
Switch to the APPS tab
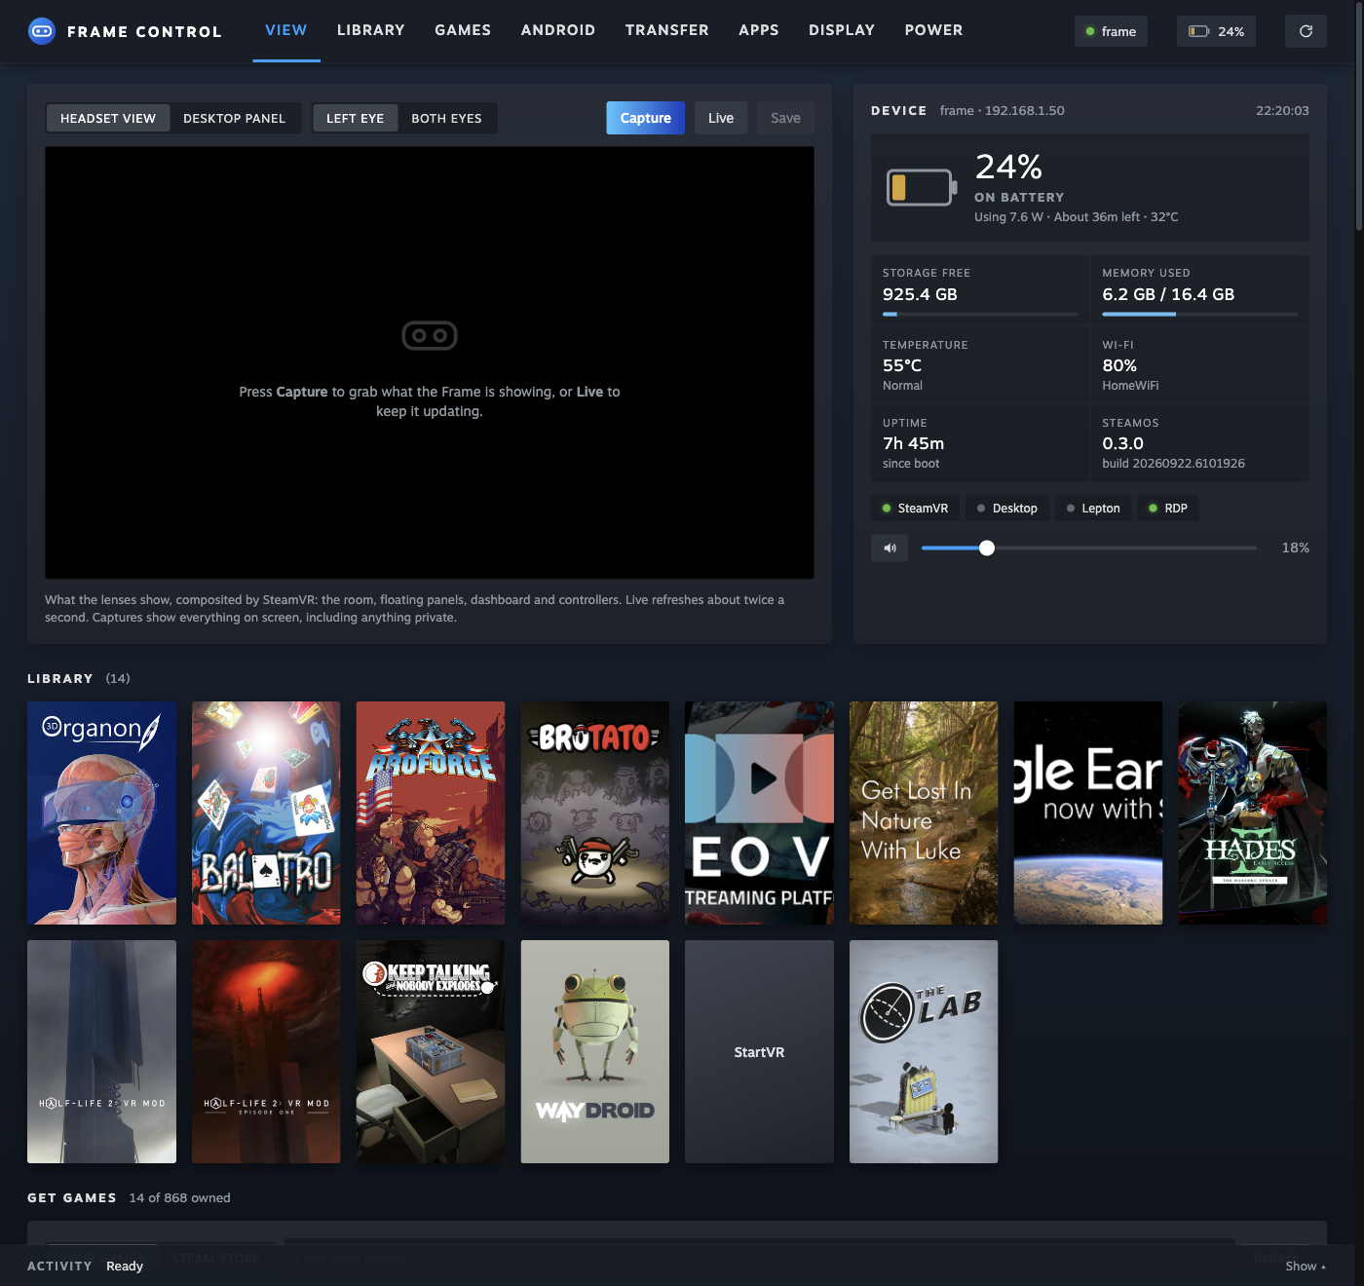(759, 30)
